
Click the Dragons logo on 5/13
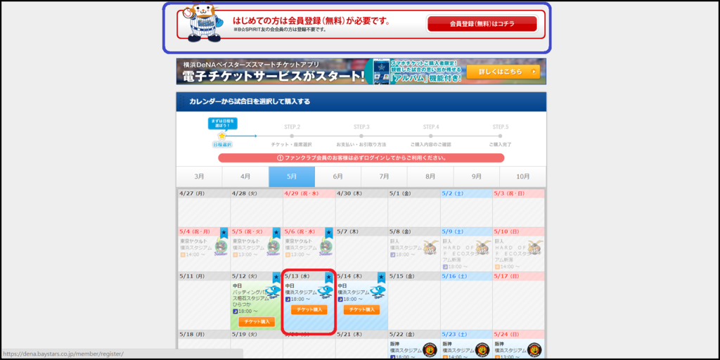click(x=326, y=292)
